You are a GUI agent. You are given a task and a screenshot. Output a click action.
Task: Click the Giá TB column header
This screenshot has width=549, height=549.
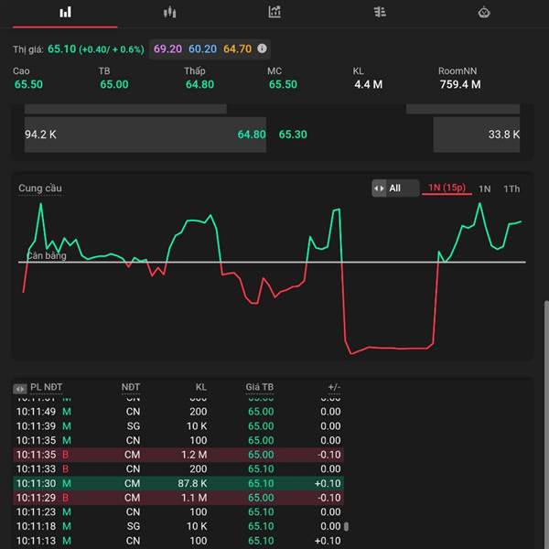coord(260,387)
